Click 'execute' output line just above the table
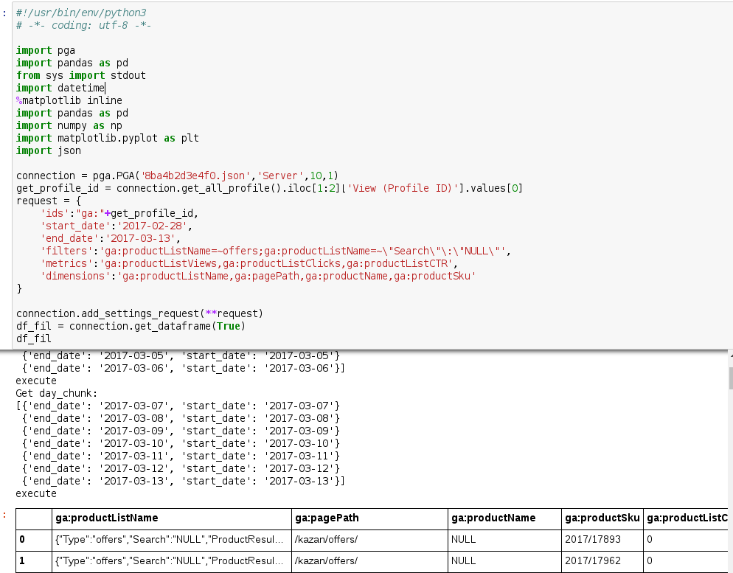 [x=36, y=494]
